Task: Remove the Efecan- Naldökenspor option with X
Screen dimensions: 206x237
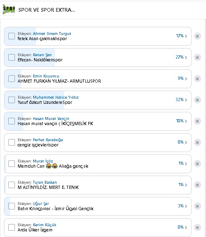Action: [x=198, y=58]
